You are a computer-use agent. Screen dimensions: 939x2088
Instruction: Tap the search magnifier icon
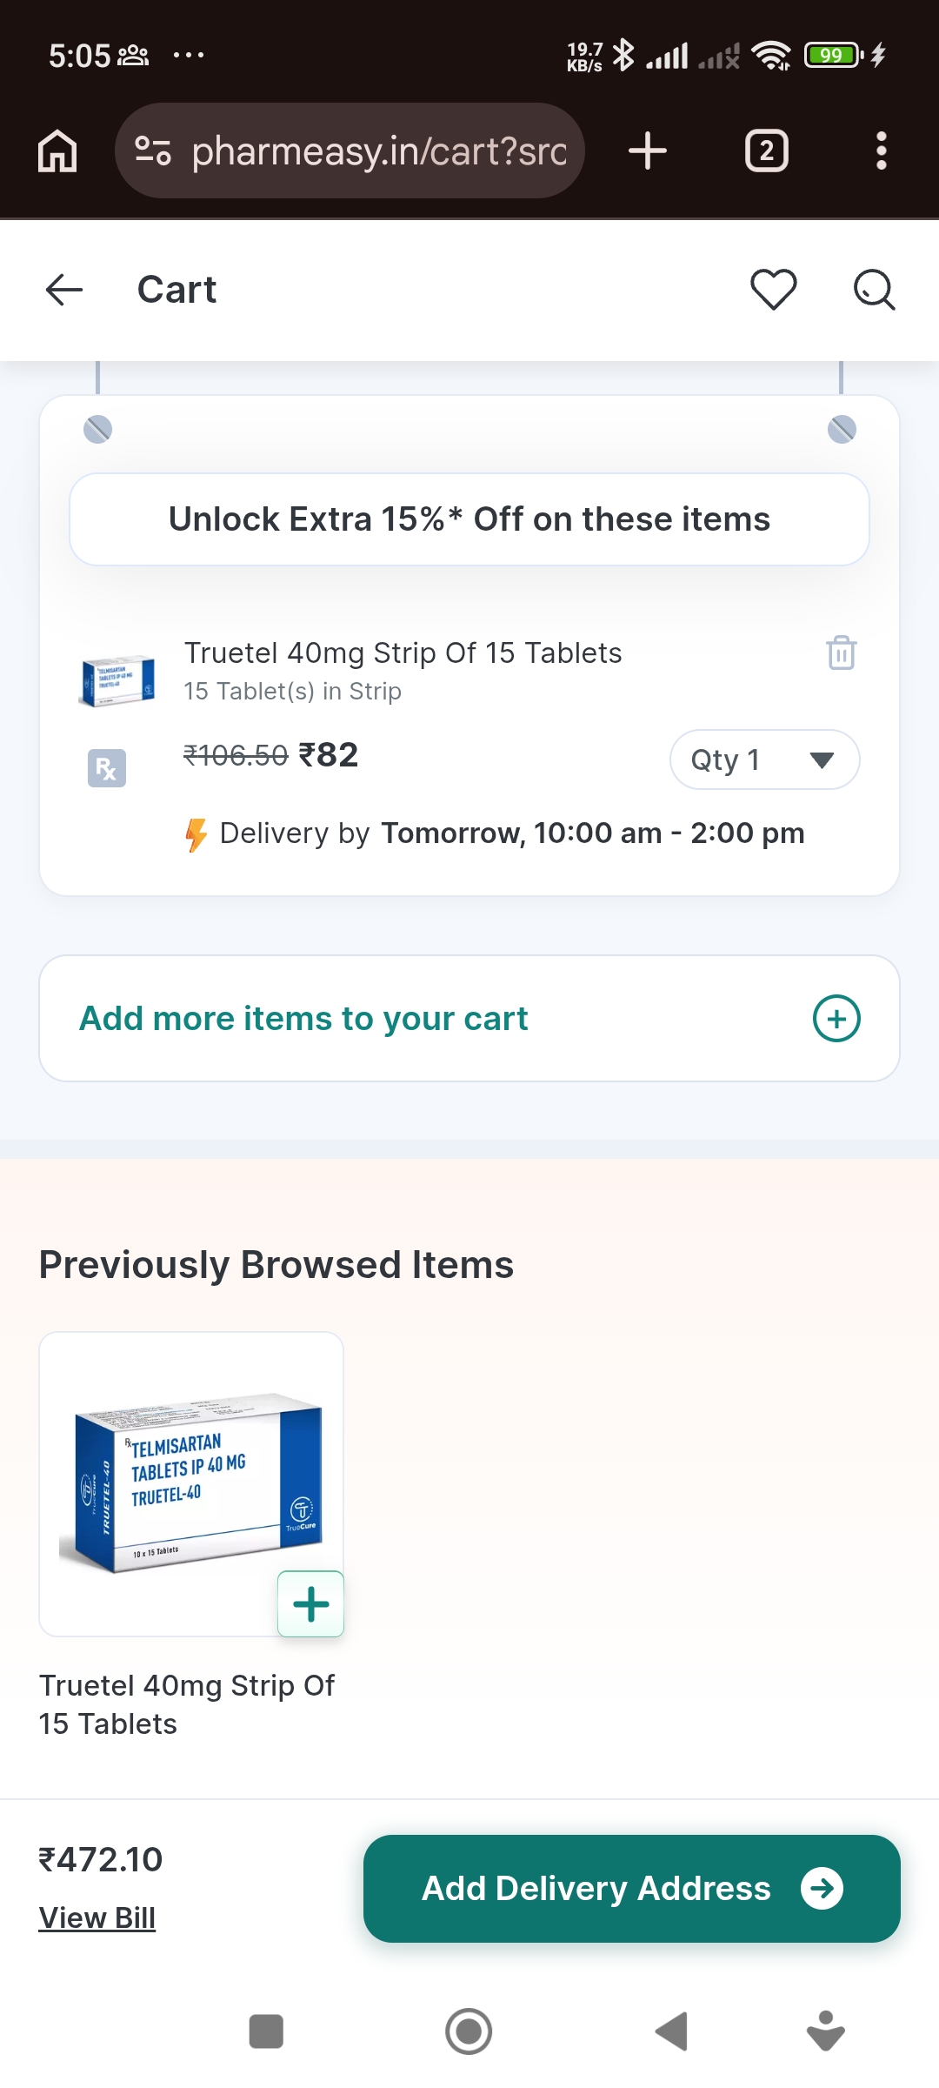pyautogui.click(x=874, y=290)
